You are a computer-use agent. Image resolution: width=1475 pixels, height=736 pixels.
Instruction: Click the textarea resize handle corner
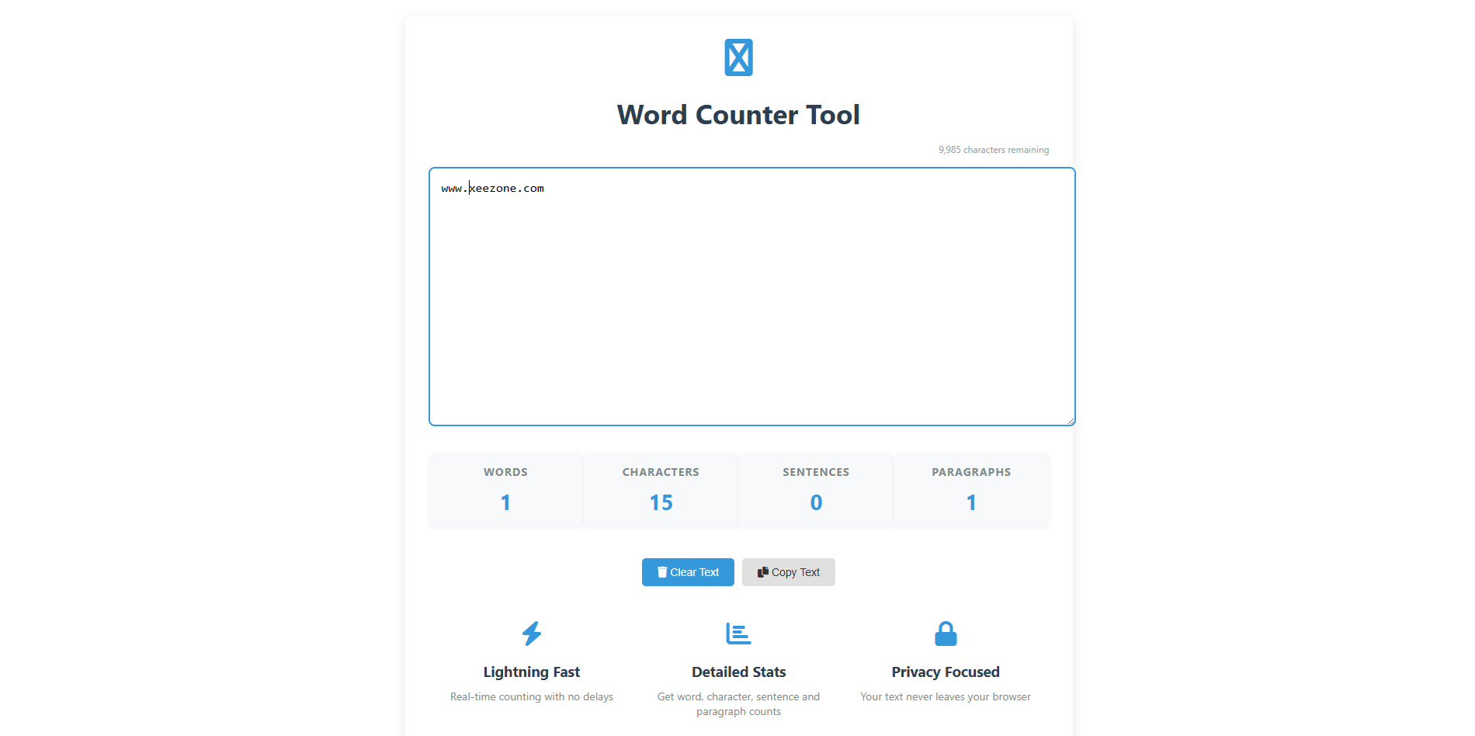pyautogui.click(x=1071, y=421)
